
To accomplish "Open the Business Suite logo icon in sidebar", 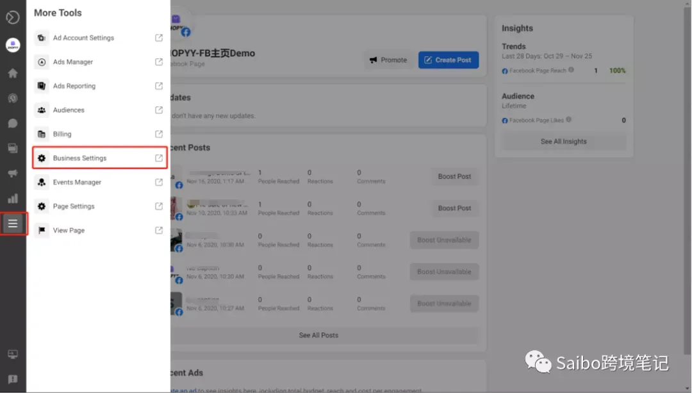I will point(13,17).
